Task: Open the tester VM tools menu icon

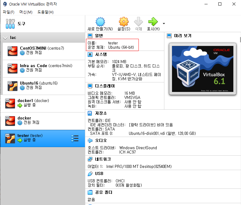Action: [x=75, y=139]
